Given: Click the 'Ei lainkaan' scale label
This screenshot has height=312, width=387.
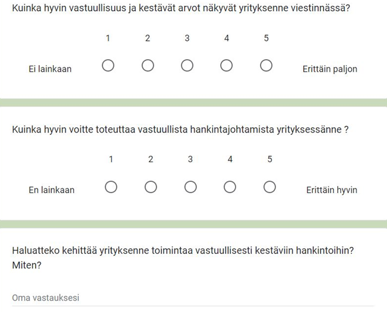Looking at the screenshot, I should tap(50, 69).
